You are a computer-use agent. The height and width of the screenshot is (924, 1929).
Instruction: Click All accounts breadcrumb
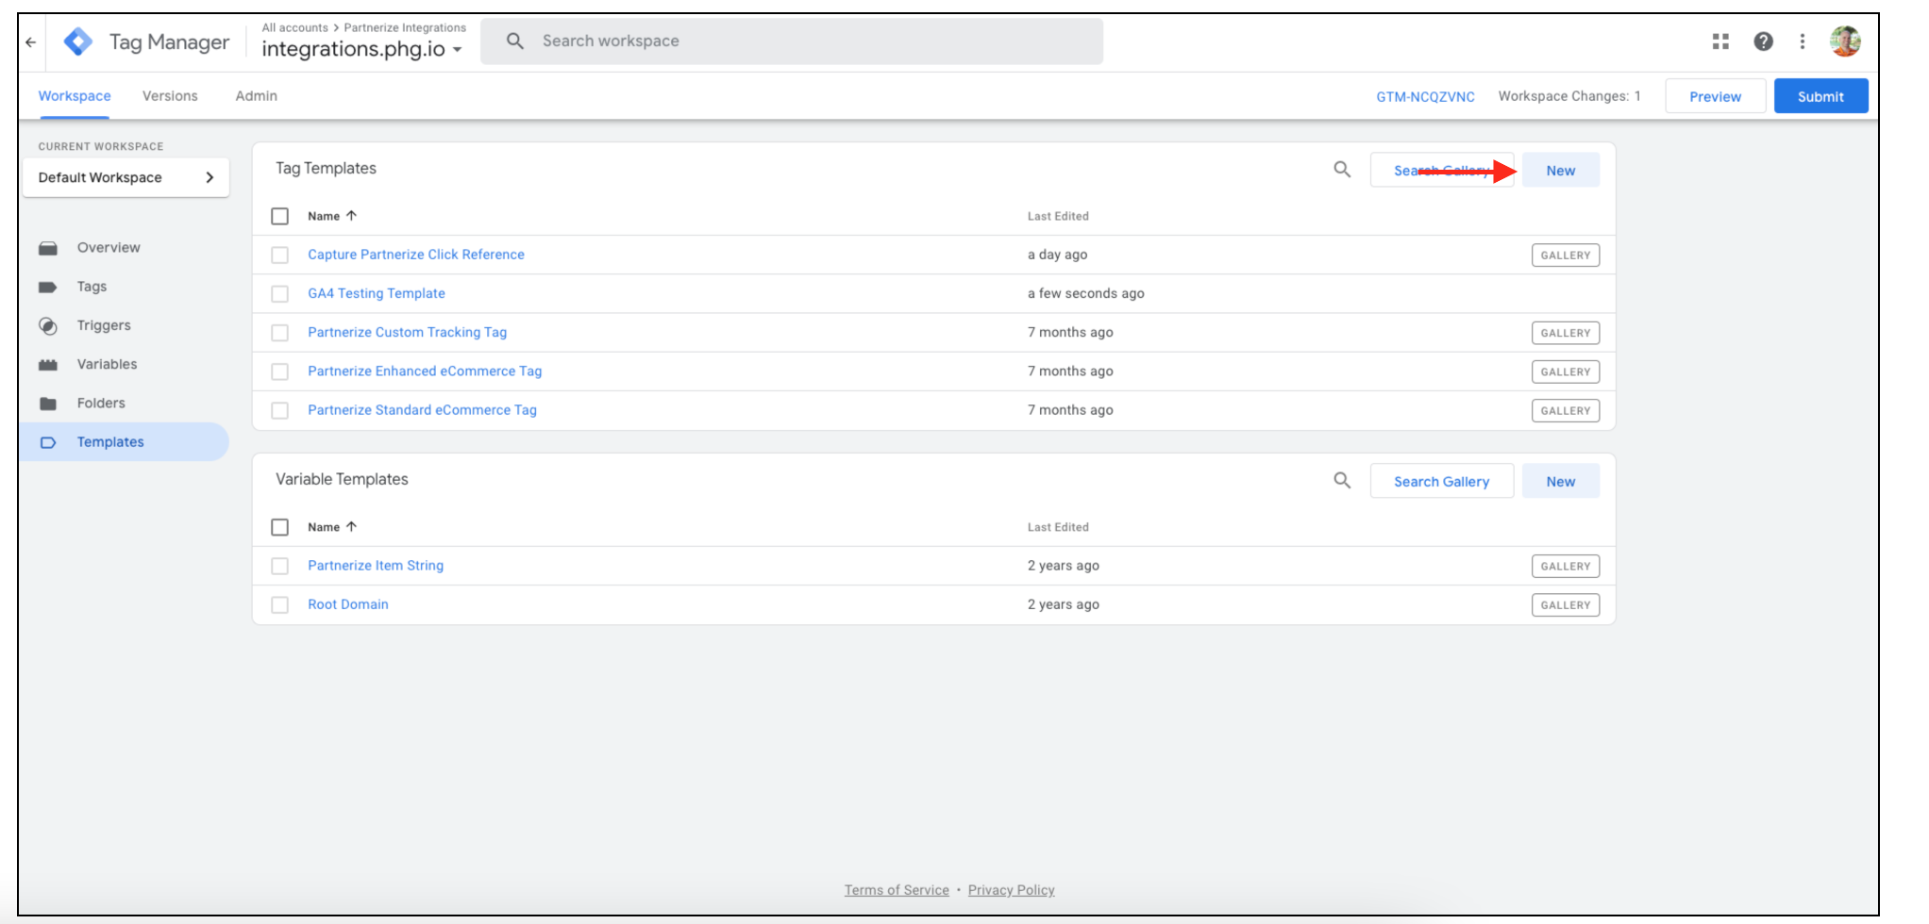[x=294, y=27]
